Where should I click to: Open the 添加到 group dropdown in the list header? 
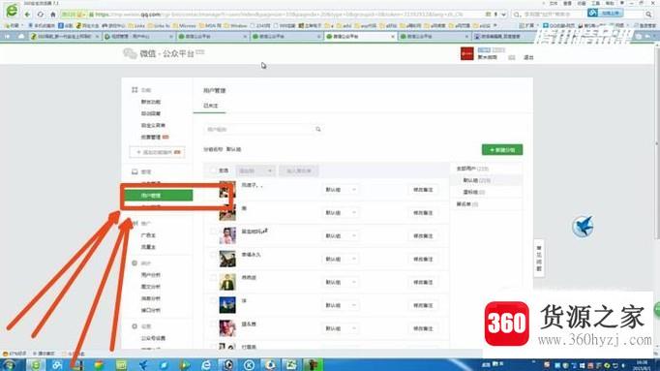pos(255,170)
